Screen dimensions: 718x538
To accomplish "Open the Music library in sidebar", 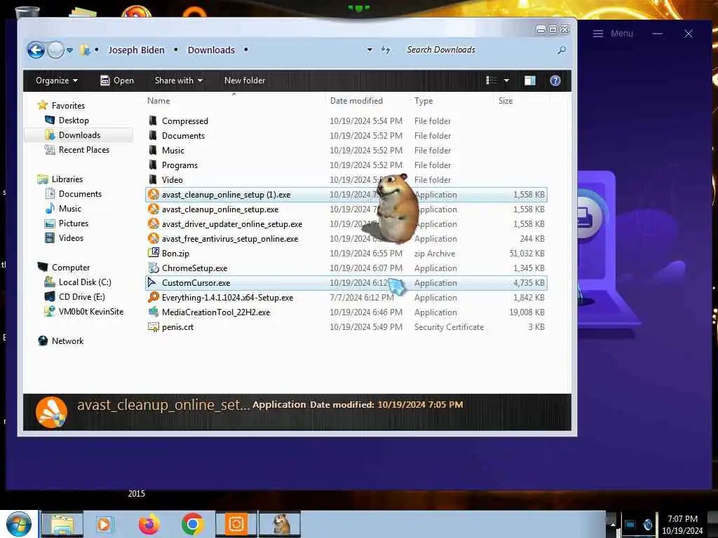I will [x=70, y=209].
